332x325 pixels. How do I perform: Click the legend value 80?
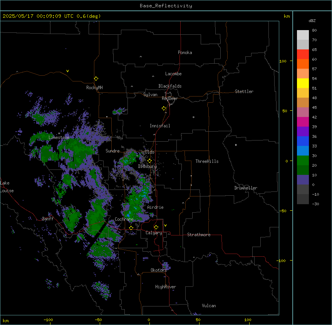coord(314,30)
